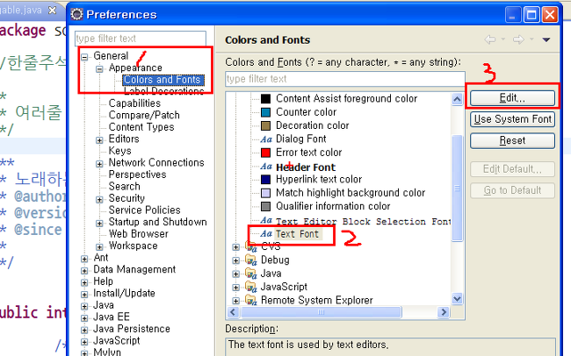Click the Text Font Aa icon
Screen dimensions: 571x356
266,234
